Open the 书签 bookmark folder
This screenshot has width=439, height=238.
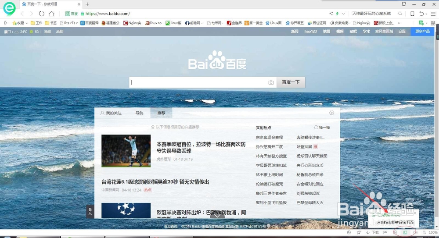[x=50, y=23]
